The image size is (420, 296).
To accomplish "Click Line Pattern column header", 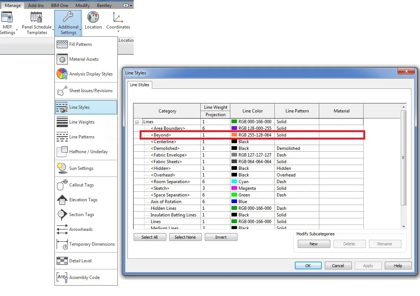I will pos(297,111).
